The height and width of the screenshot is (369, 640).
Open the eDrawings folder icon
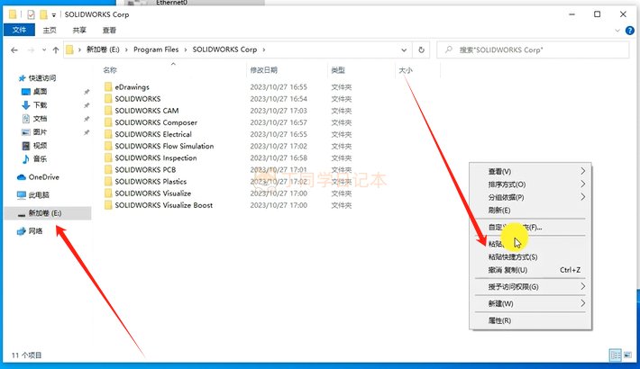point(108,87)
